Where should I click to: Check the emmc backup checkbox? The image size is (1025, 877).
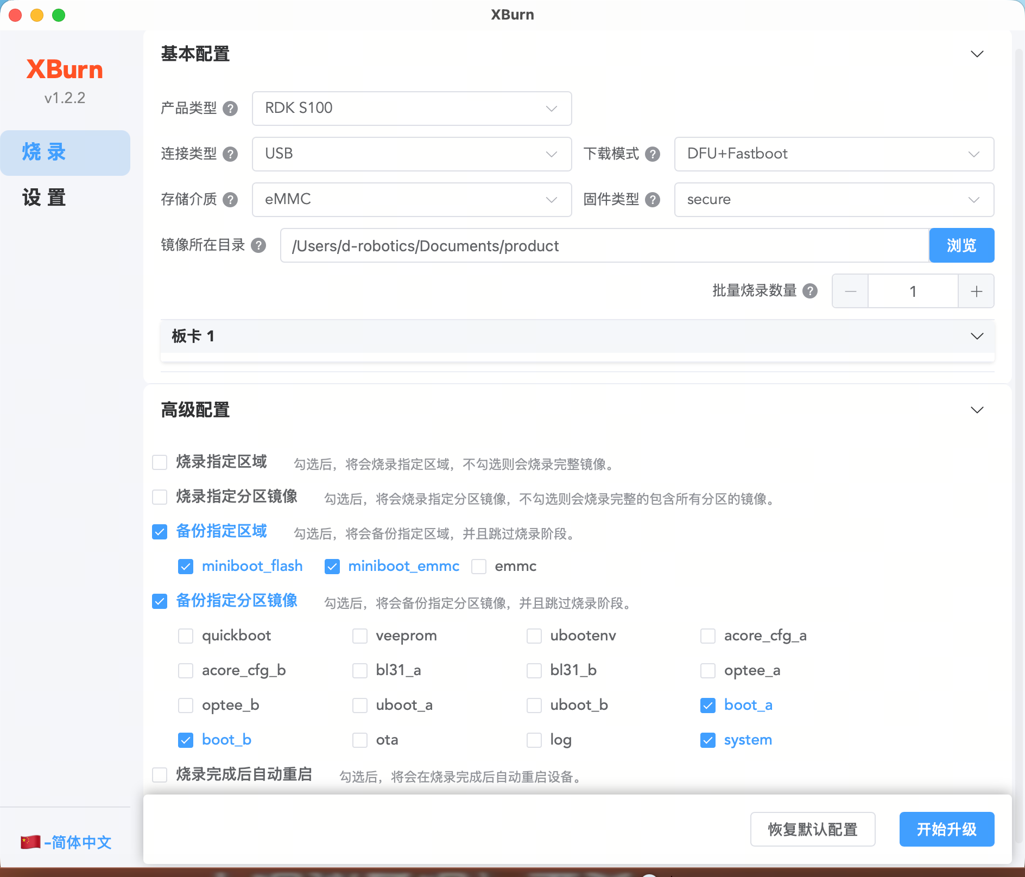click(479, 567)
